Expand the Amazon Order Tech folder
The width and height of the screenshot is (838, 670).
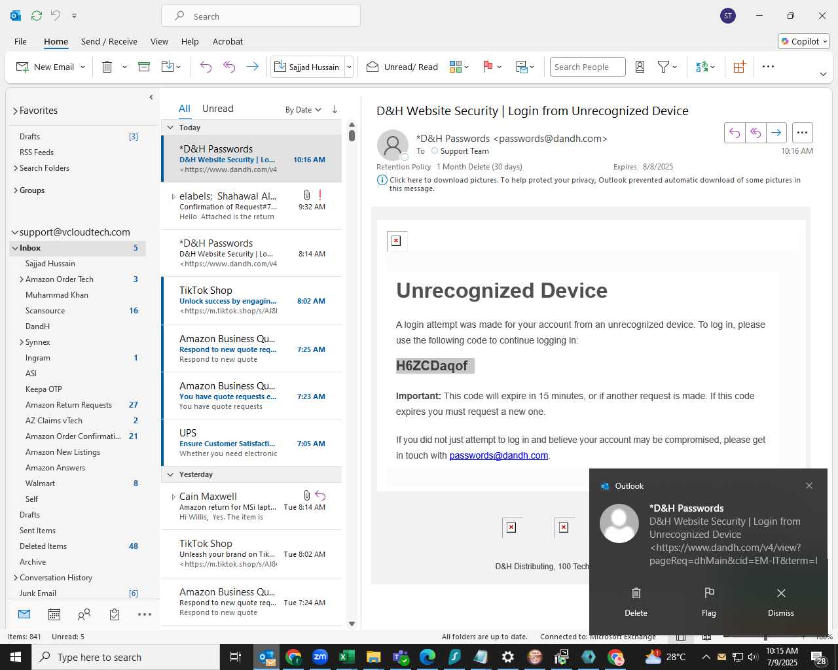click(22, 279)
